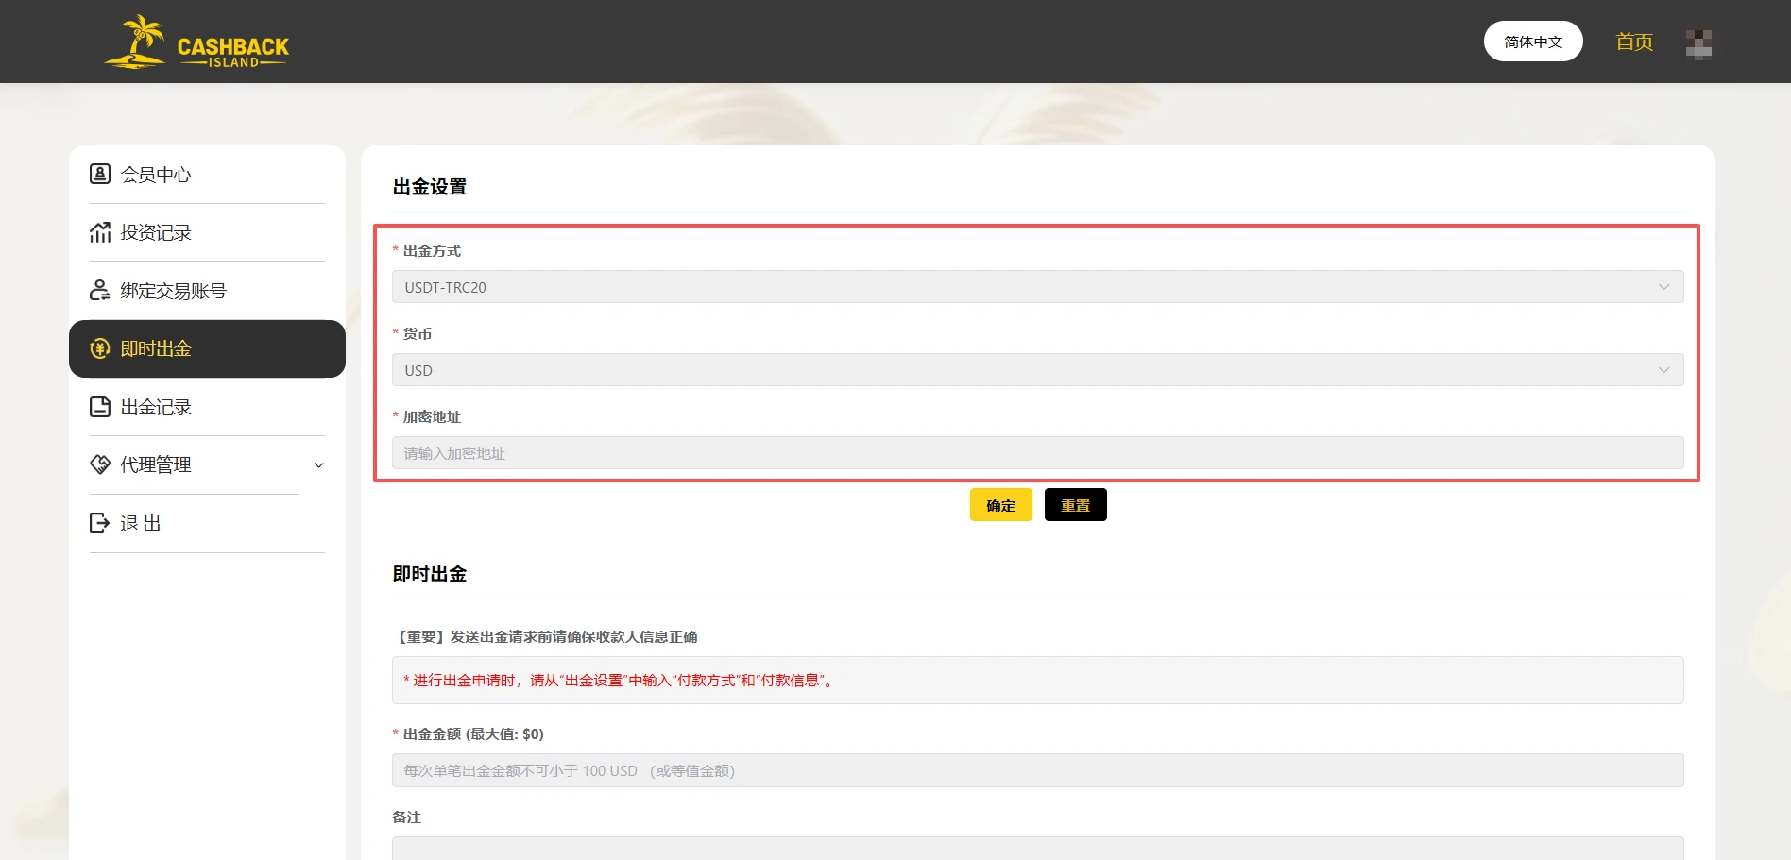Viewport: 1791px width, 860px height.
Task: Open the user avatar in header
Action: pyautogui.click(x=1698, y=42)
